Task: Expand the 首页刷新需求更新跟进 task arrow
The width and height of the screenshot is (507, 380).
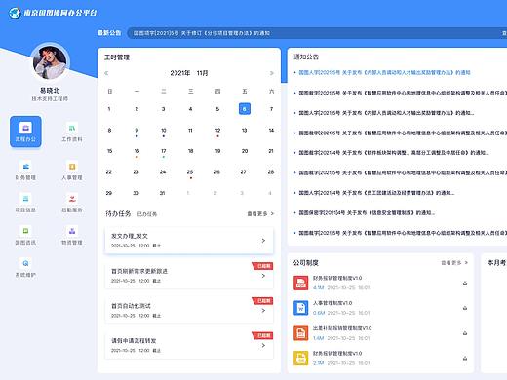Action: tap(263, 276)
